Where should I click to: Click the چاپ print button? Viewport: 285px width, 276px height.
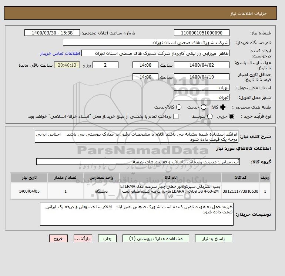click(x=107, y=239)
